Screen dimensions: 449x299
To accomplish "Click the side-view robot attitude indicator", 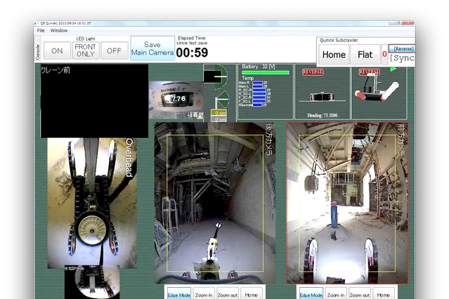I will pos(322,98).
